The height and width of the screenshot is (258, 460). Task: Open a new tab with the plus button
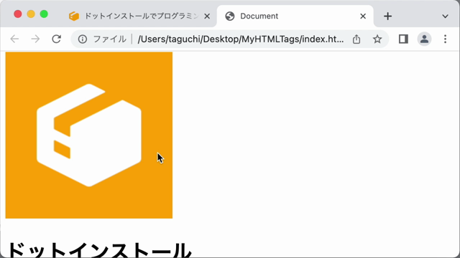pyautogui.click(x=387, y=16)
